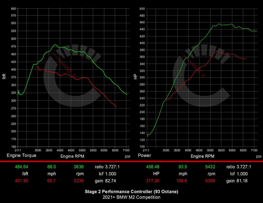Viewport: 263px width, 203px height.
Task: Click the red torque value 401.90
Action: coord(22,181)
